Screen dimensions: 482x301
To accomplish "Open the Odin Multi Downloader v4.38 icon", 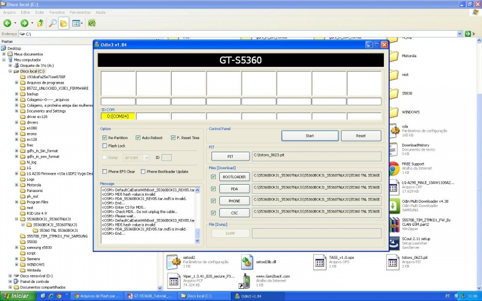I will pos(394,206).
